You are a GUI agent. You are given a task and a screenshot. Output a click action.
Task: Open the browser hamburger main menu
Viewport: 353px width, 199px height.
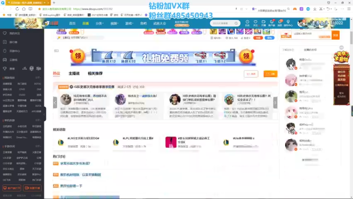pos(349,9)
